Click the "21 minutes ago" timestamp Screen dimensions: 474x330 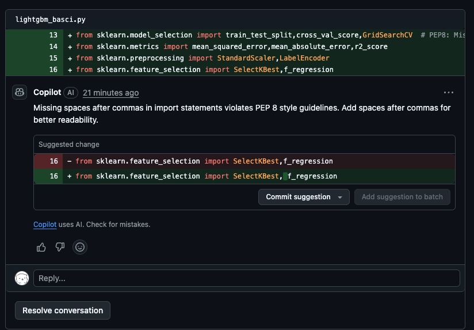point(110,93)
